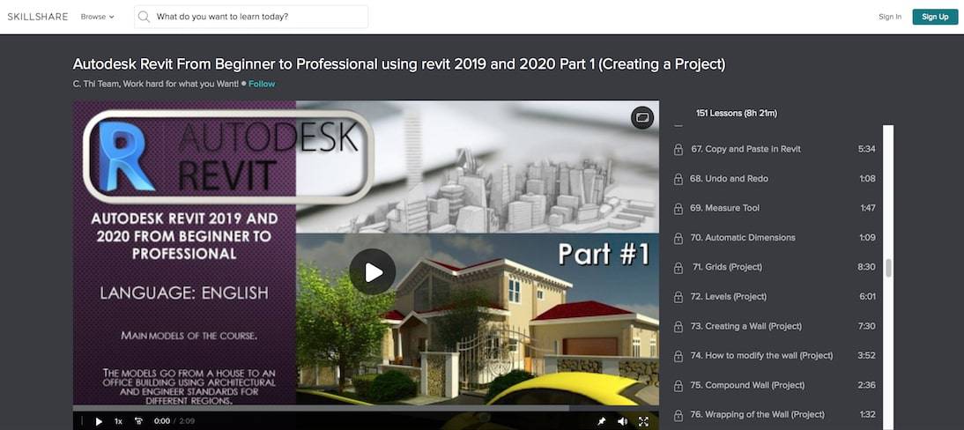Click the course title heading

399,64
